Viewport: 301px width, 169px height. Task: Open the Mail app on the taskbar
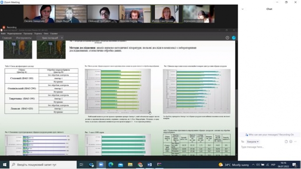[120, 165]
